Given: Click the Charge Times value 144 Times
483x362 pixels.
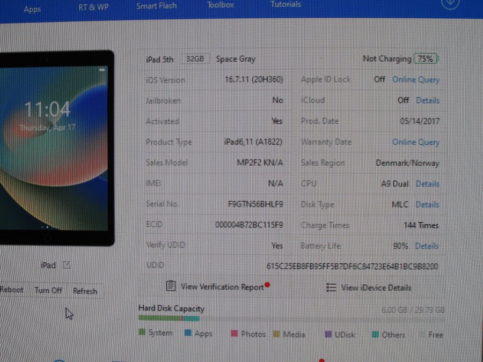Looking at the screenshot, I should (x=421, y=225).
